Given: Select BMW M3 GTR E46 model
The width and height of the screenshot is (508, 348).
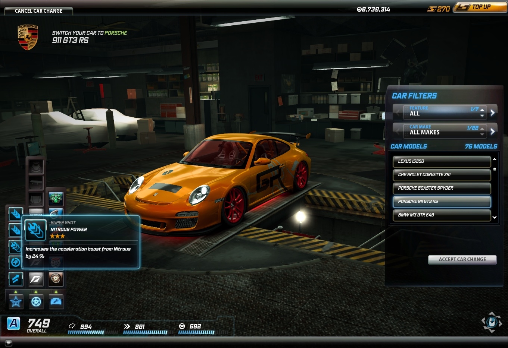Looking at the screenshot, I should [442, 215].
